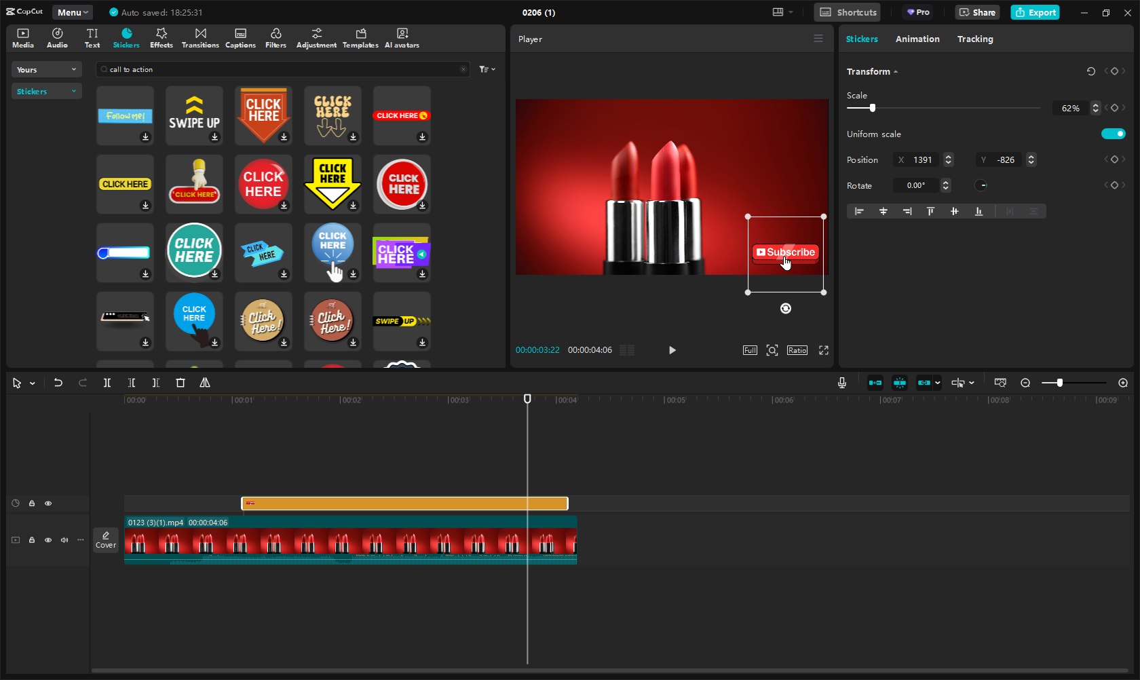Image resolution: width=1140 pixels, height=680 pixels.
Task: Click the Export button
Action: tap(1035, 12)
